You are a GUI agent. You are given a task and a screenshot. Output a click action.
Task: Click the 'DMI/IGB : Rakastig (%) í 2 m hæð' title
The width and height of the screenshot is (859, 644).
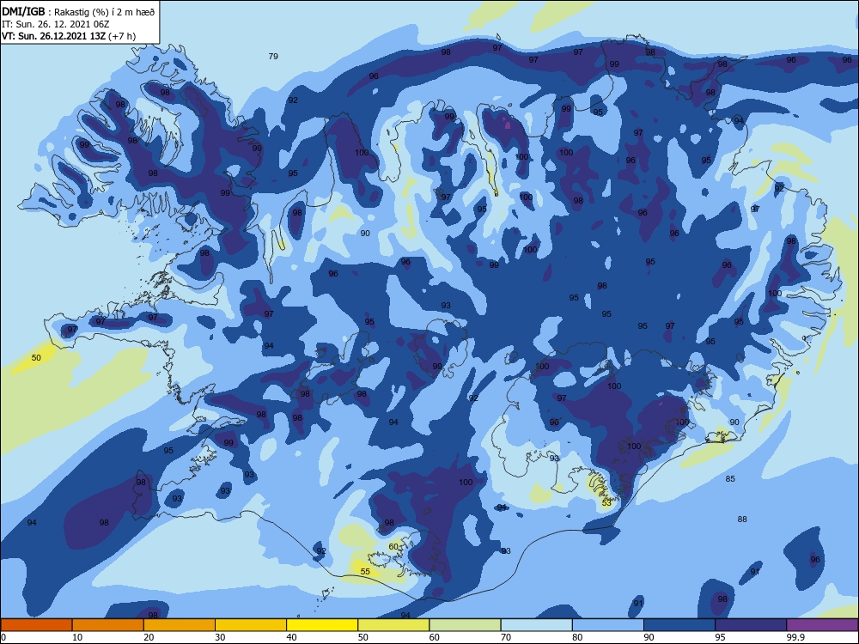(x=78, y=12)
